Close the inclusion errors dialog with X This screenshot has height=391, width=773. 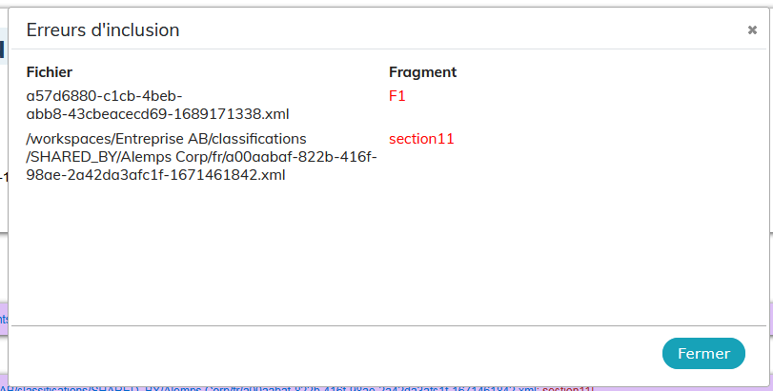pyautogui.click(x=752, y=30)
